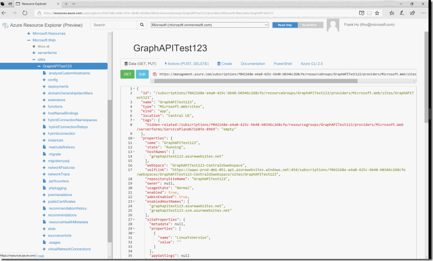
Task: Close the Resource Explorer tab
Action: 58,4
